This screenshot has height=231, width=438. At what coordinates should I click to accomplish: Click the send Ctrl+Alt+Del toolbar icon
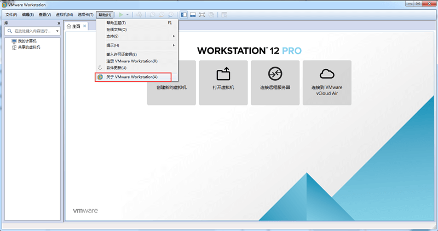point(139,15)
